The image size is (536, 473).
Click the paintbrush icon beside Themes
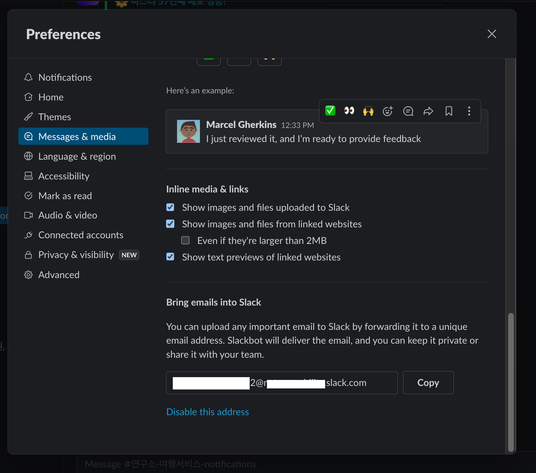pyautogui.click(x=29, y=117)
